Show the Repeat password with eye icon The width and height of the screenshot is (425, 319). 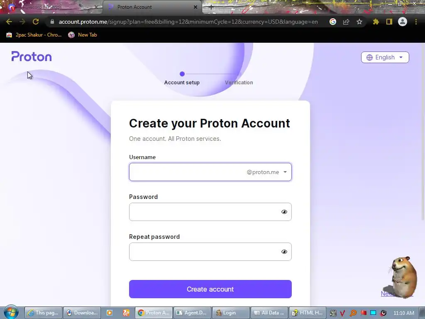(x=284, y=252)
